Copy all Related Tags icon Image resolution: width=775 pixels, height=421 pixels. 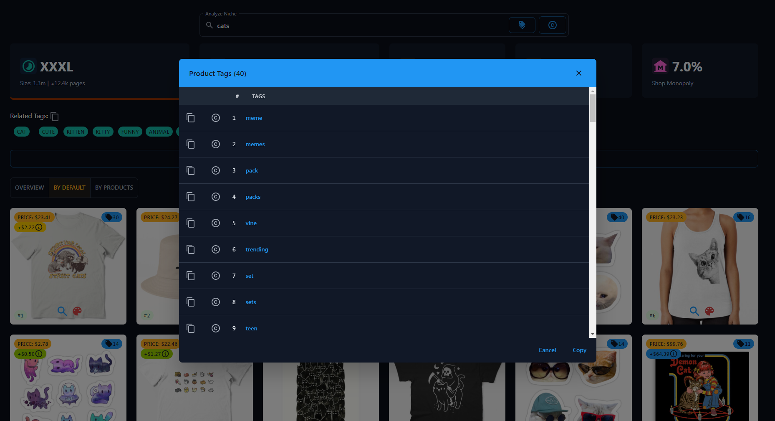click(x=55, y=116)
